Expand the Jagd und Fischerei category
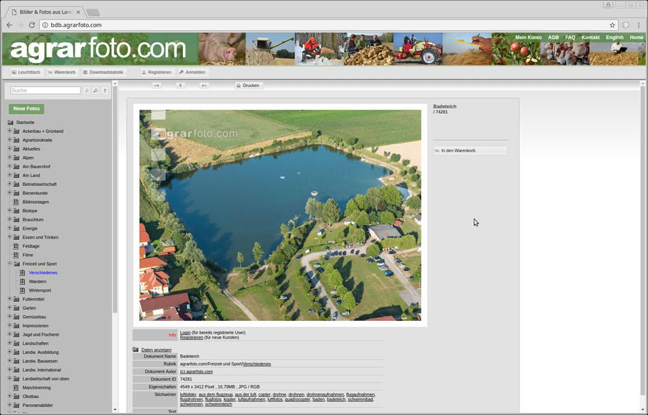This screenshot has height=415, width=648. tap(10, 334)
